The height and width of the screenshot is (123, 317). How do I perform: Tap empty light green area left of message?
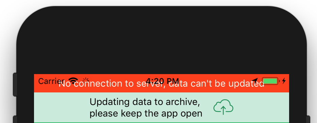[x=62, y=107]
